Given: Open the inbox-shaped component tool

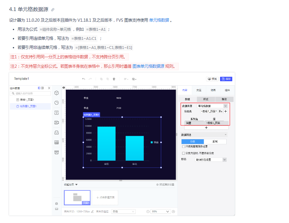Looking at the screenshot, I should [x=57, y=132].
